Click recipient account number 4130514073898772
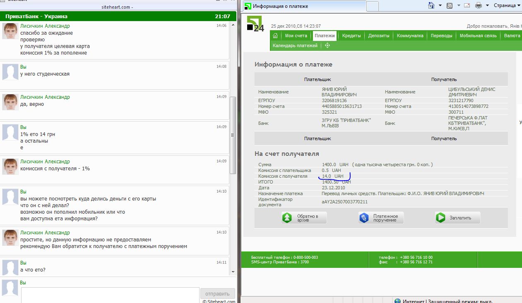 coord(468,106)
